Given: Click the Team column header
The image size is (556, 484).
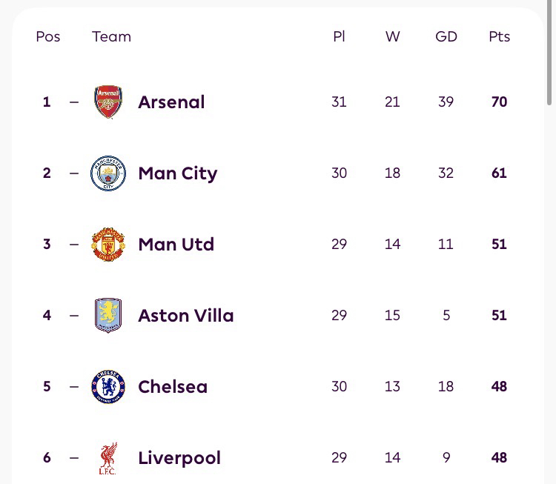Looking at the screenshot, I should [x=111, y=37].
